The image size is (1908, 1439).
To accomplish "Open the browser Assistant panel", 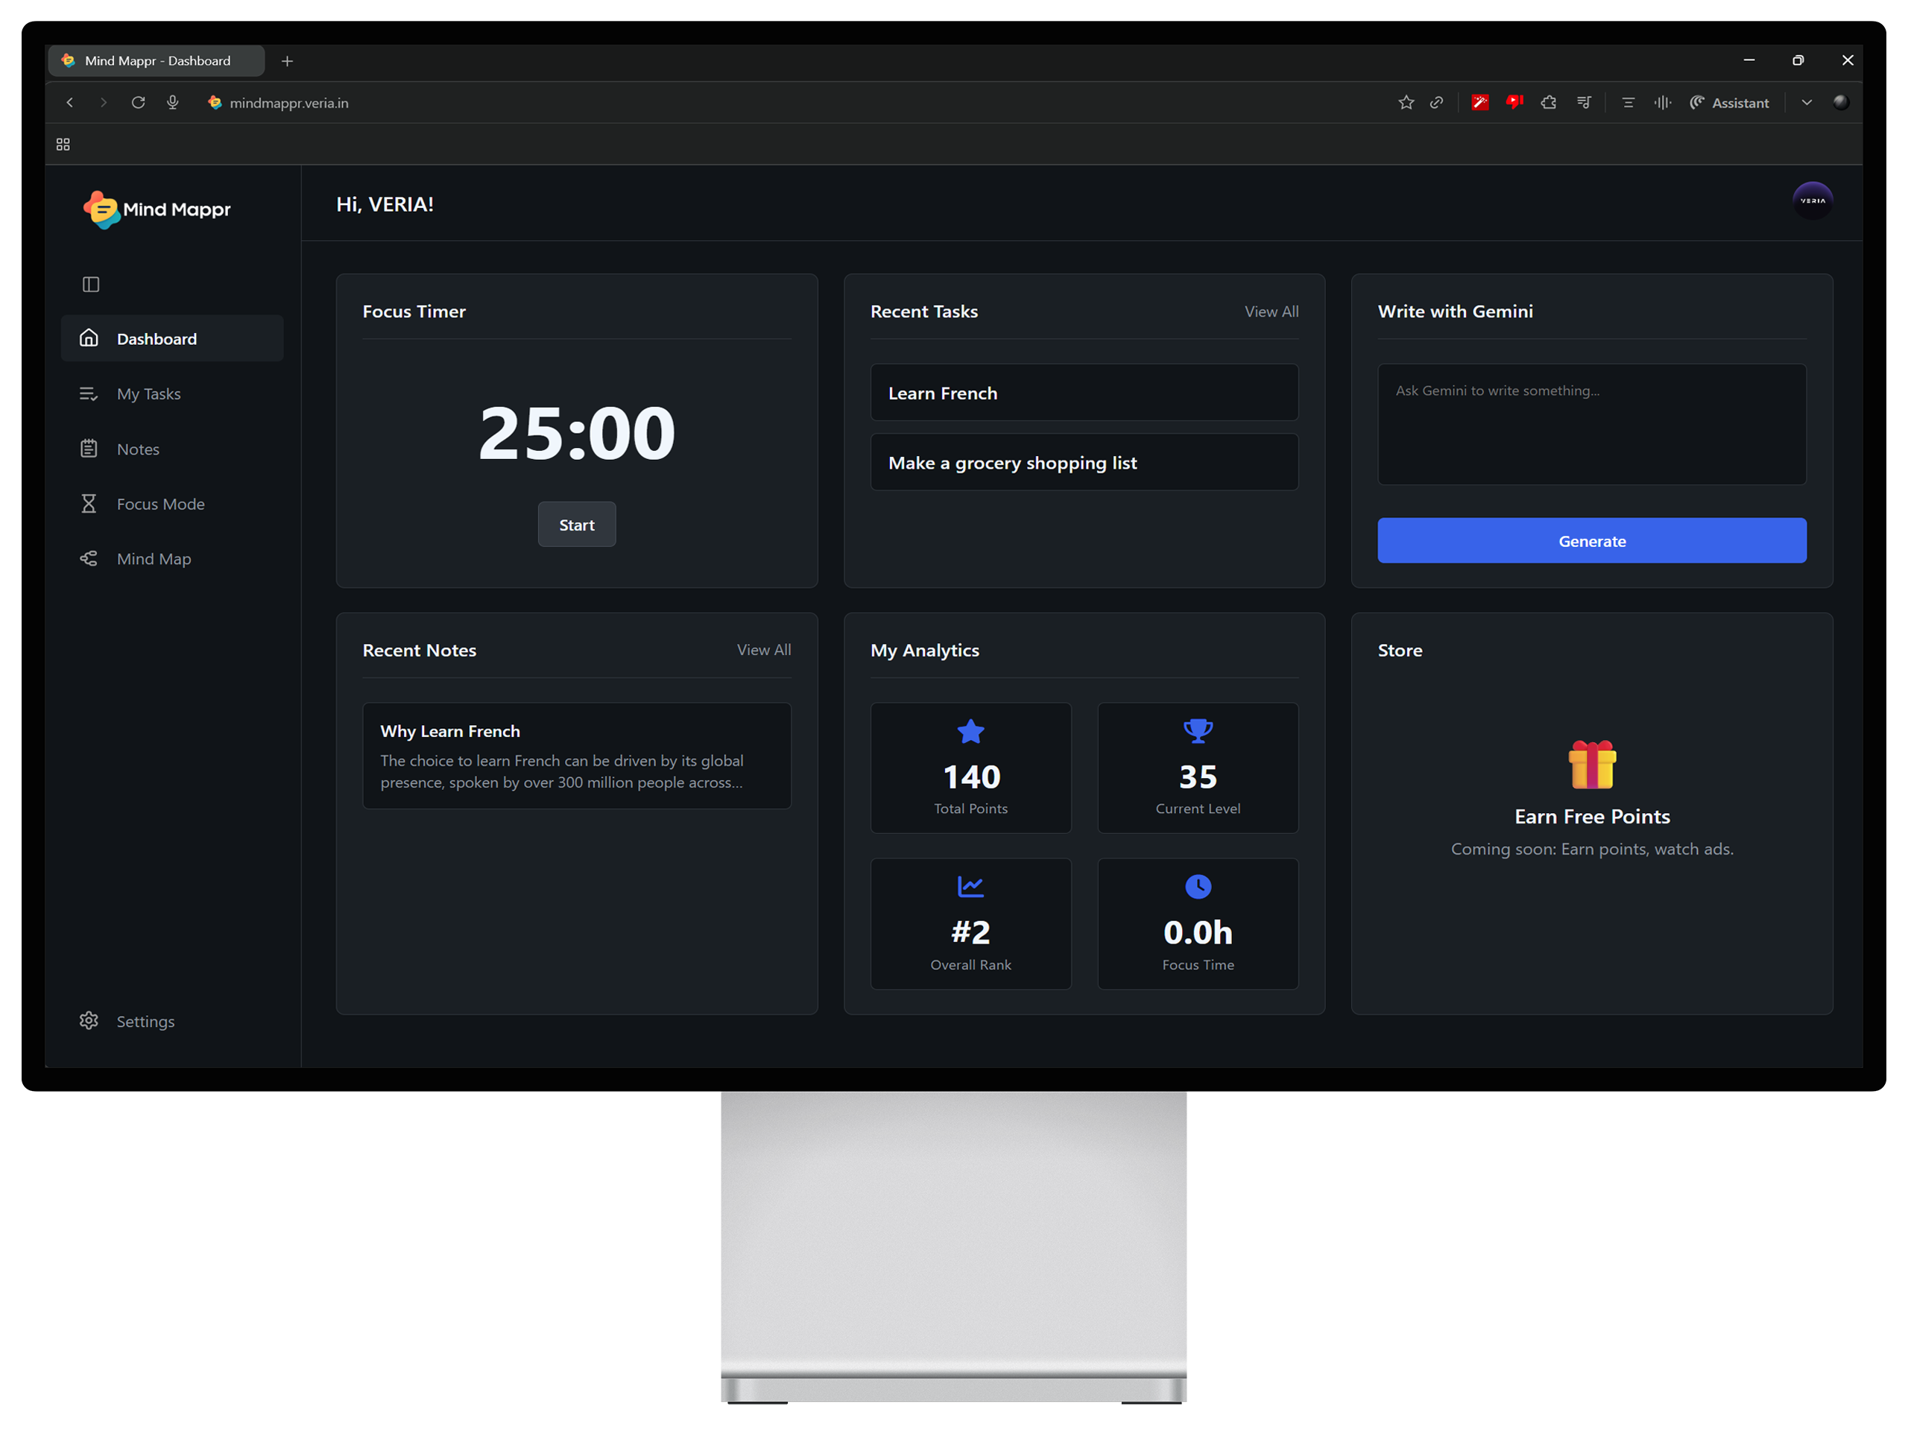I will [1729, 103].
